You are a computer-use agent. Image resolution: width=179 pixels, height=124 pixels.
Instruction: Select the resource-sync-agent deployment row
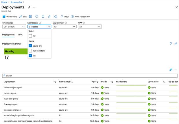[90, 87]
